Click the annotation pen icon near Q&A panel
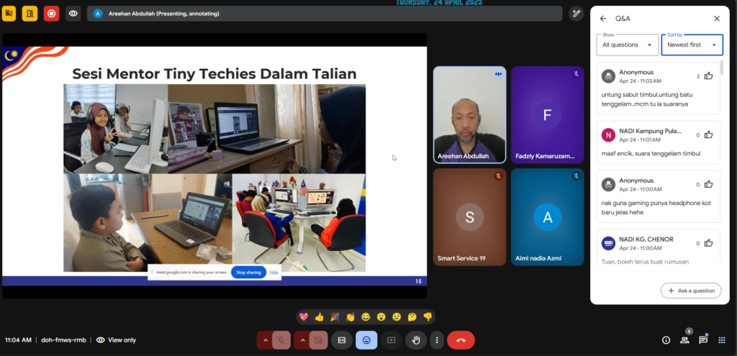Image resolution: width=737 pixels, height=356 pixels. [576, 14]
